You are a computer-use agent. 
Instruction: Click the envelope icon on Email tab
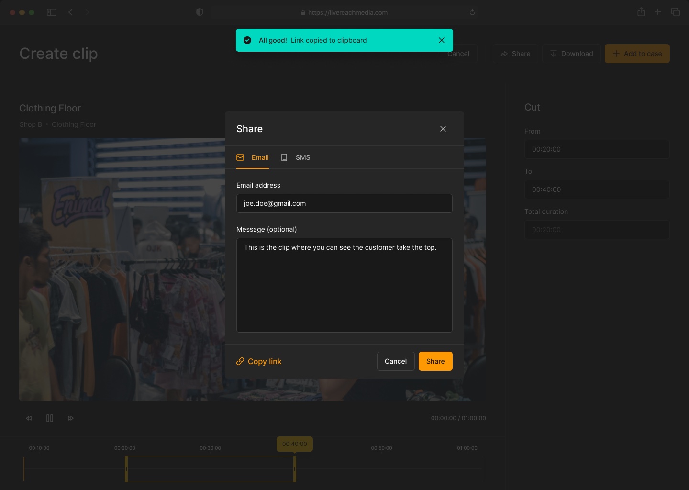coord(240,157)
